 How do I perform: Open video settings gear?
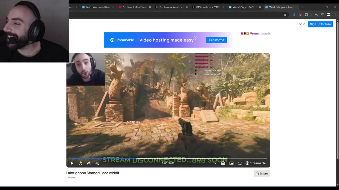(x=223, y=163)
